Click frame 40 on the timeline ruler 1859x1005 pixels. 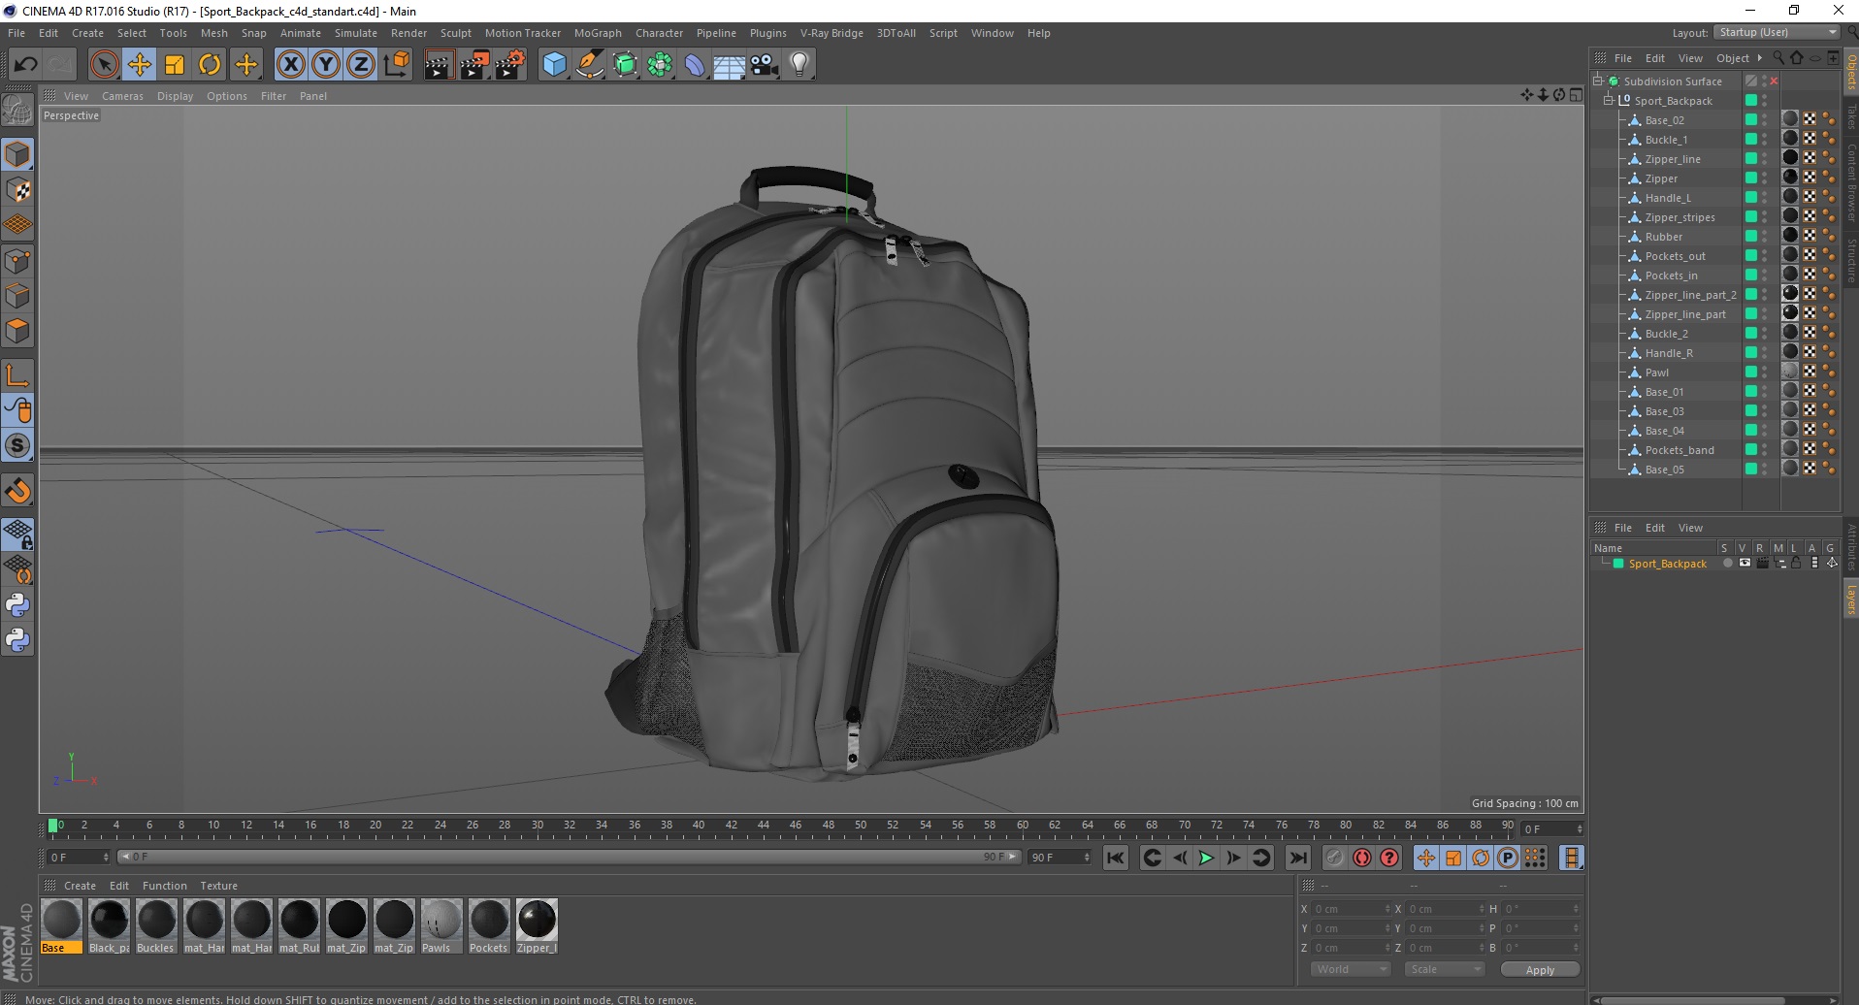pyautogui.click(x=699, y=826)
